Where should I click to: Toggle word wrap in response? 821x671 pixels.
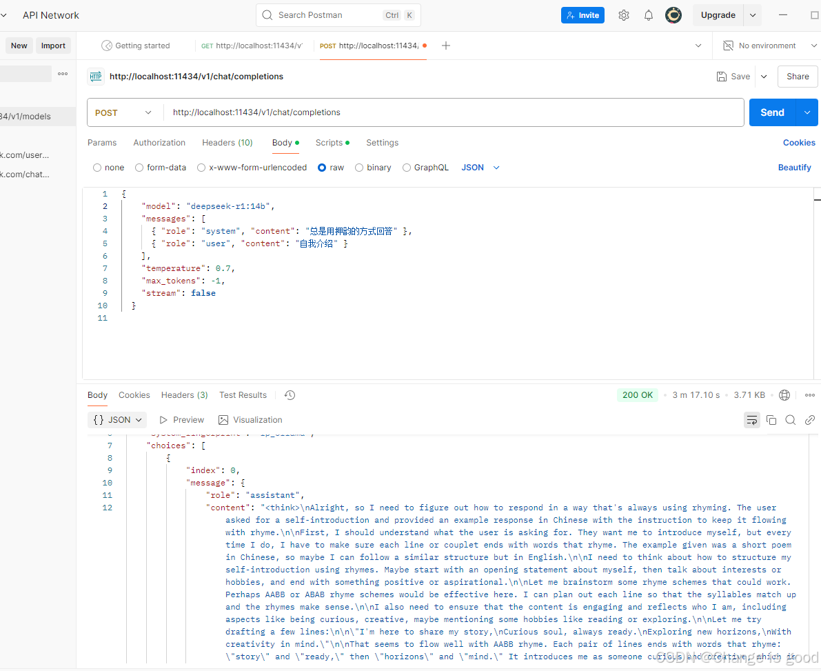point(752,420)
